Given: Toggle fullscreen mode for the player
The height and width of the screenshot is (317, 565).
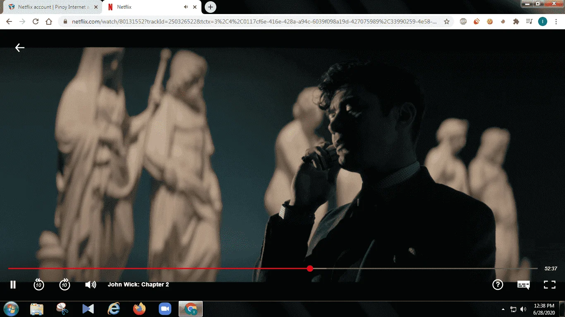Looking at the screenshot, I should coord(549,284).
